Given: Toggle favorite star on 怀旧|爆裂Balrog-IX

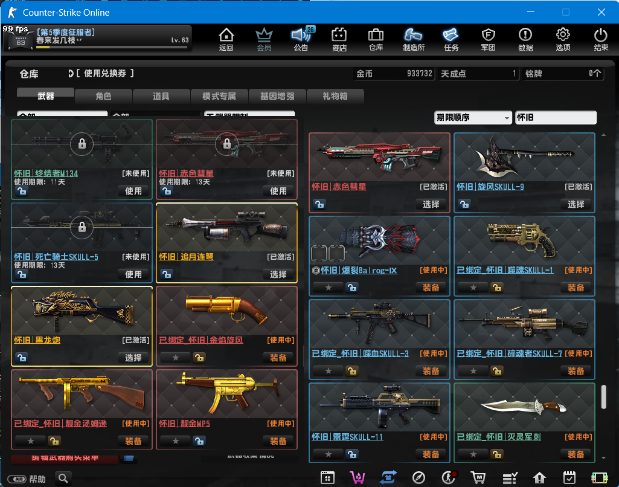Looking at the screenshot, I should pyautogui.click(x=329, y=288).
